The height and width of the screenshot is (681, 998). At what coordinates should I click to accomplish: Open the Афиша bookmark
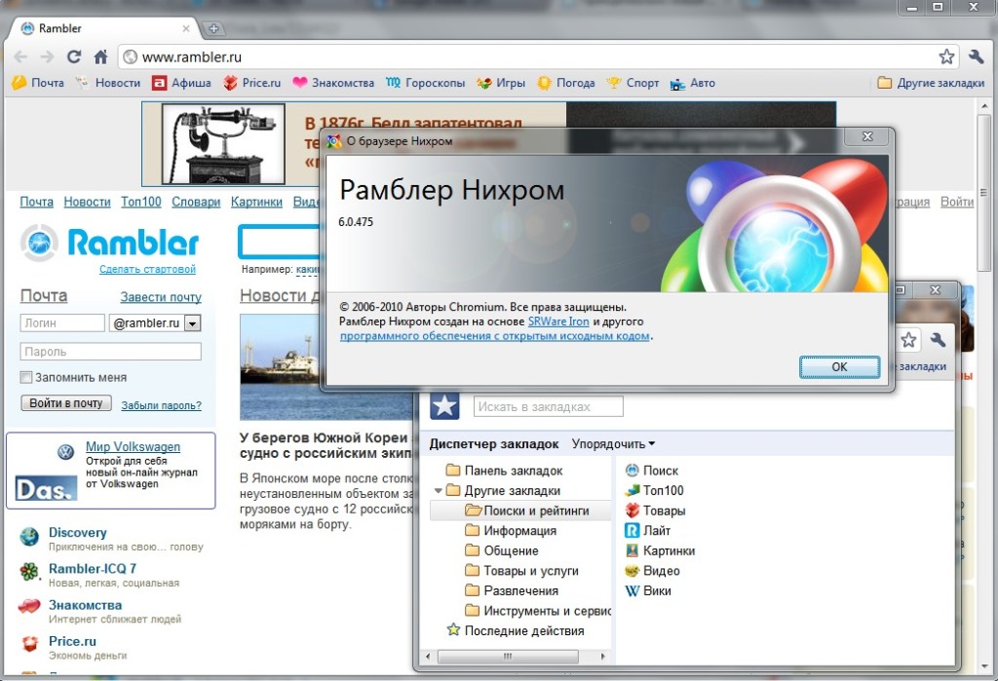182,83
